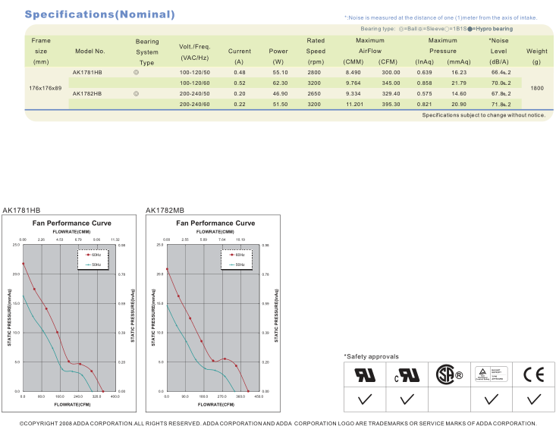Viewport: 556px width, 429px height.
Task: Click the AK1782MB chart title label
Action: [x=165, y=211]
